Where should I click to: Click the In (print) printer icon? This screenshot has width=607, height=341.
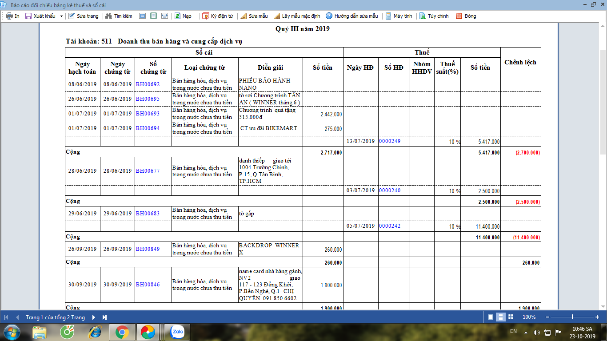[9, 16]
